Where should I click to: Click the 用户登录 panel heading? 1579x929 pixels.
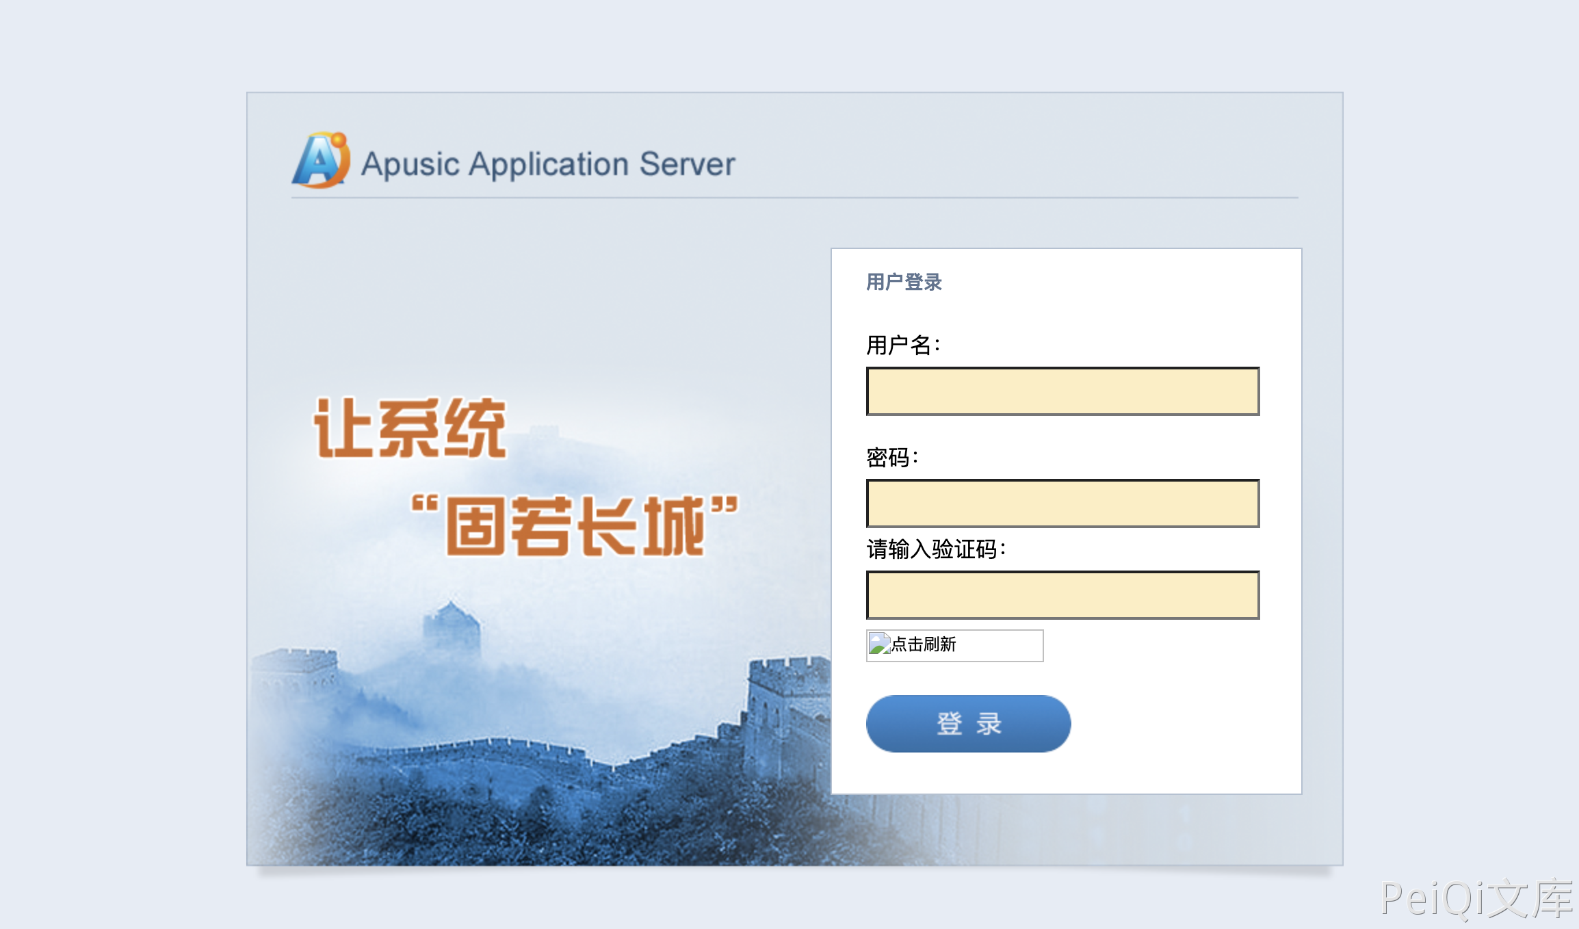pyautogui.click(x=904, y=282)
